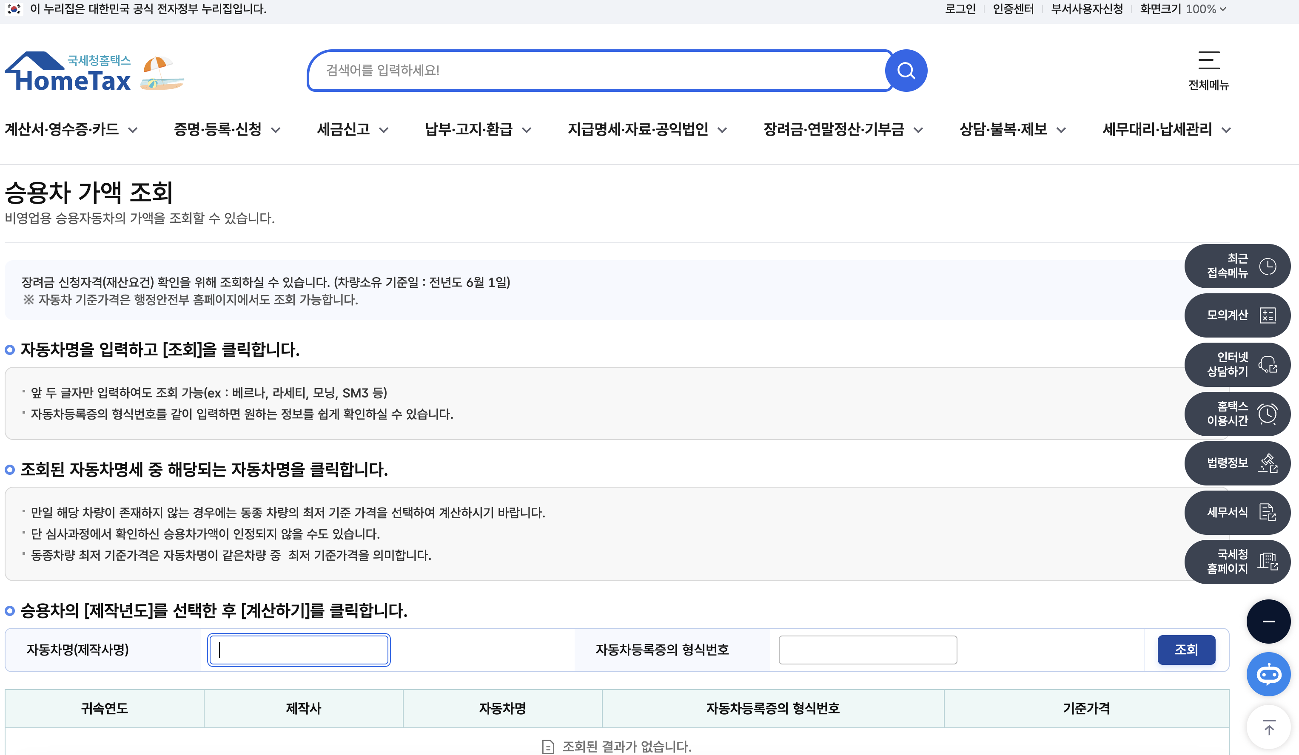Click the scroll-to-top arrow button
This screenshot has width=1299, height=755.
coord(1268,728)
